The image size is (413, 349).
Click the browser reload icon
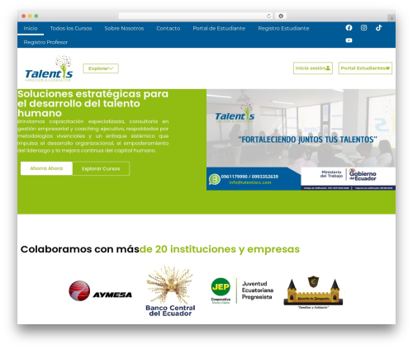coord(268,17)
